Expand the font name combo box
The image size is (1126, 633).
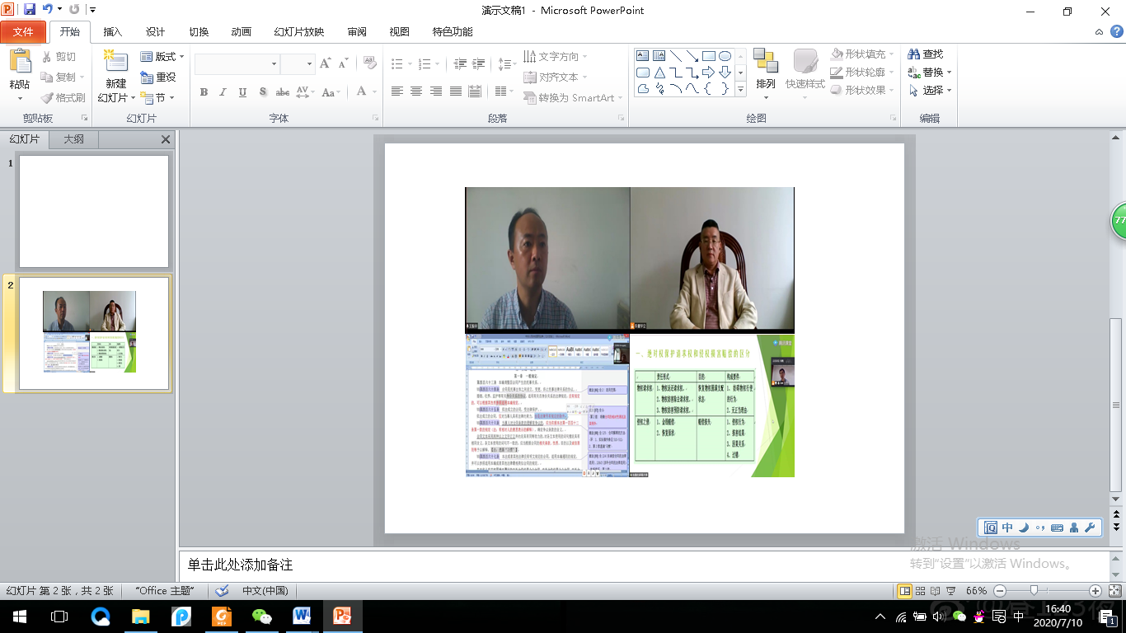click(274, 64)
